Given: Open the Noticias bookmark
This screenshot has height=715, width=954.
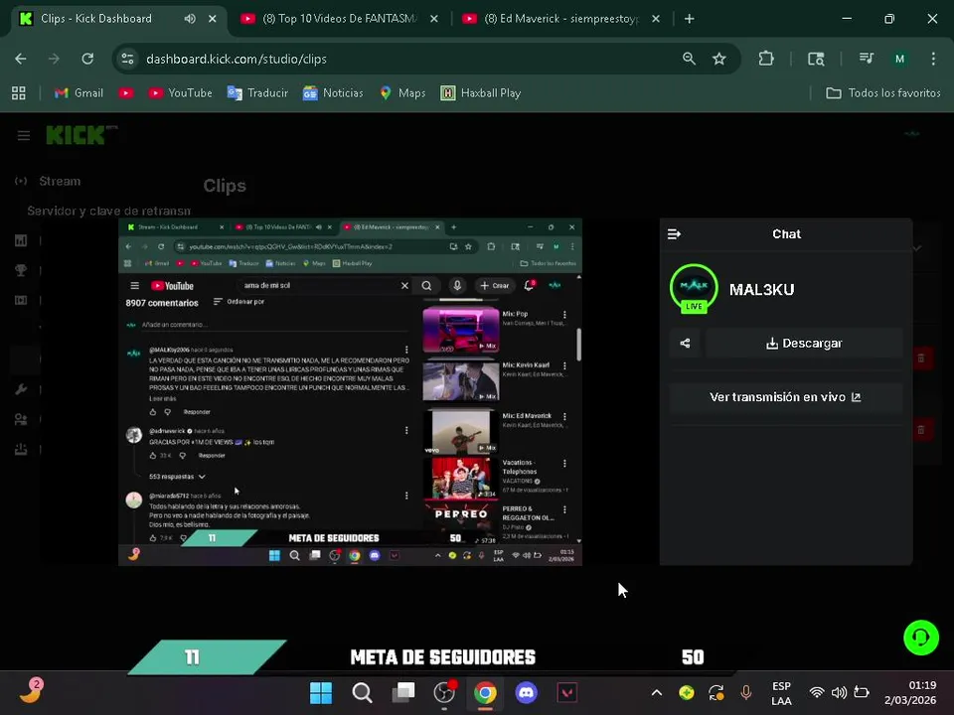Looking at the screenshot, I should click(x=333, y=93).
